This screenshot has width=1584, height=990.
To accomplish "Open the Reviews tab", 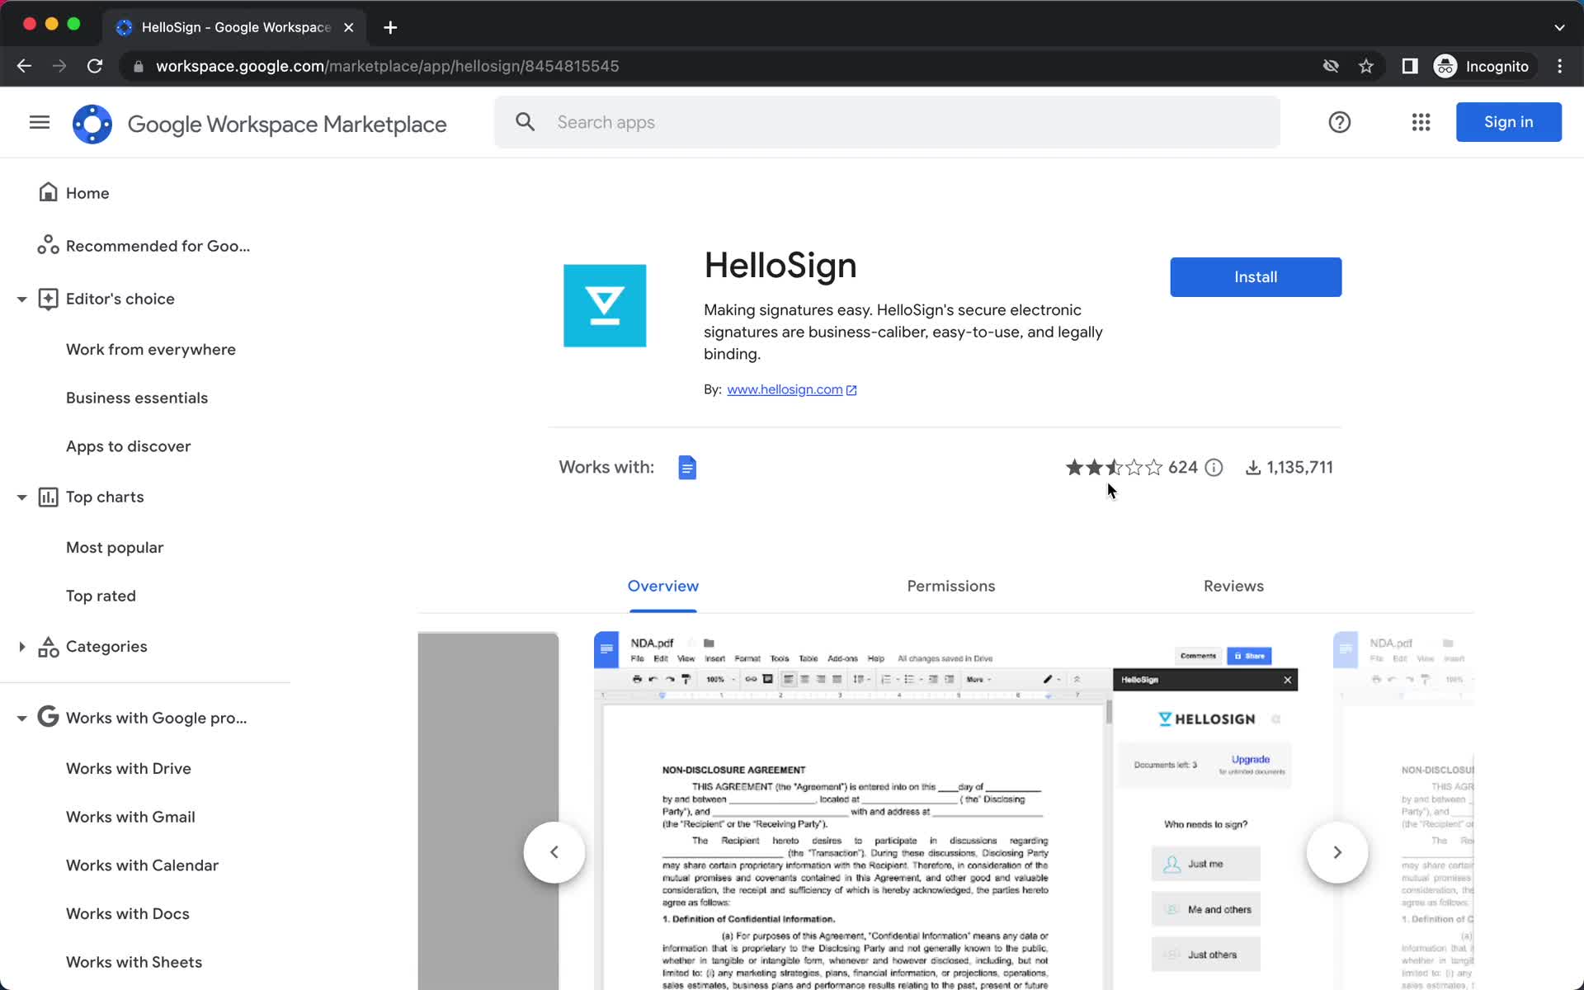I will point(1234,585).
